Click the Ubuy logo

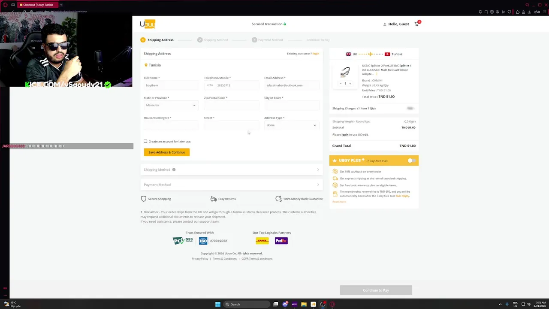point(148,24)
